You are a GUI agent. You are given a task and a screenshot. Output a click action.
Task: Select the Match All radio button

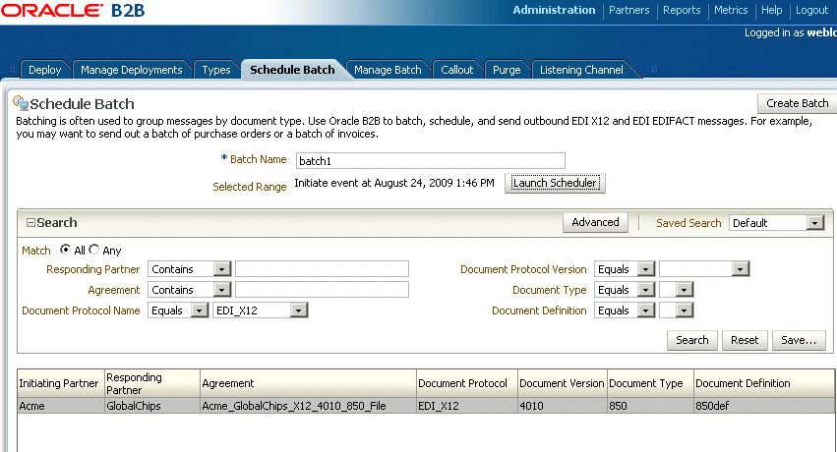click(x=65, y=250)
